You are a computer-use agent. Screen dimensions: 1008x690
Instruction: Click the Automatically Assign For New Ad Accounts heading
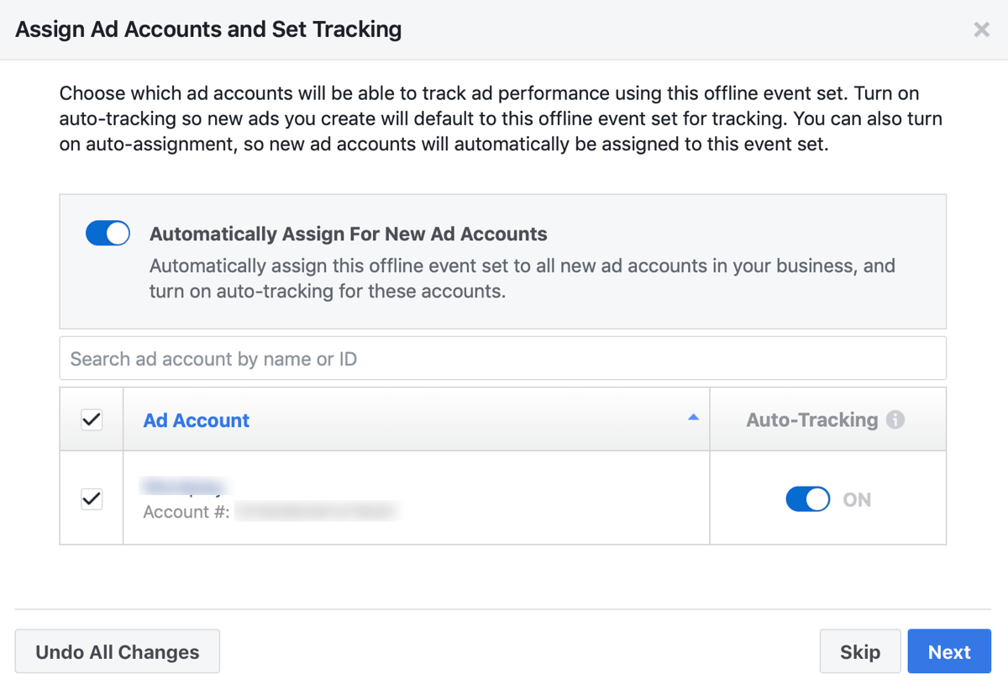click(348, 234)
